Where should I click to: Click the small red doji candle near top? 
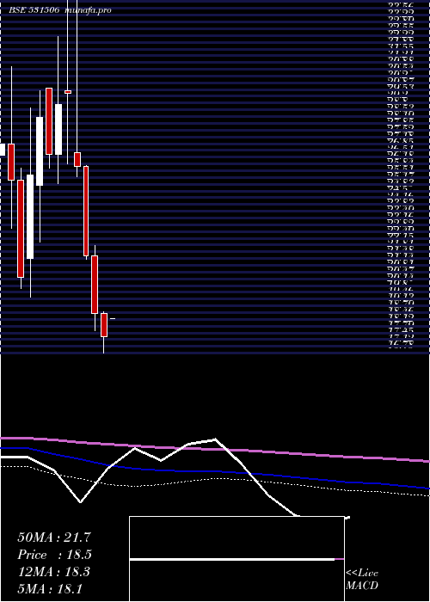(68, 92)
